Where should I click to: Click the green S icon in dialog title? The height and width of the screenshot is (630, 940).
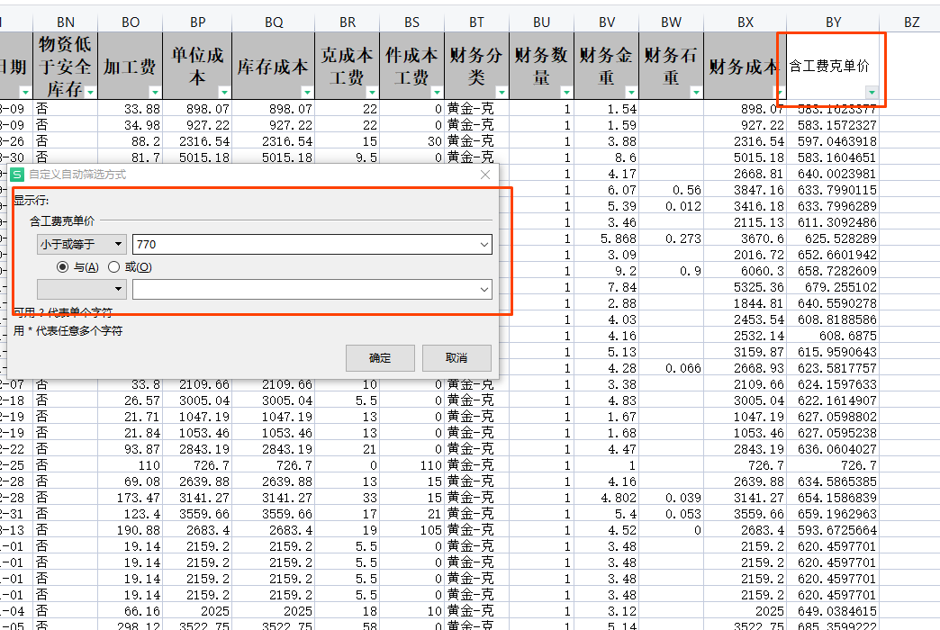coord(16,175)
